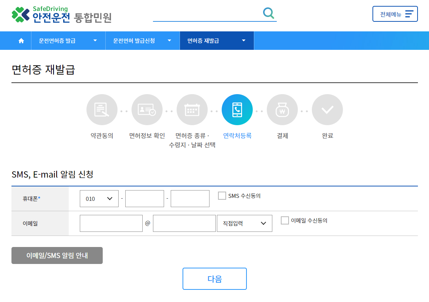Select the 면허정보 확인 license card icon
This screenshot has width=429, height=302.
pyautogui.click(x=147, y=109)
